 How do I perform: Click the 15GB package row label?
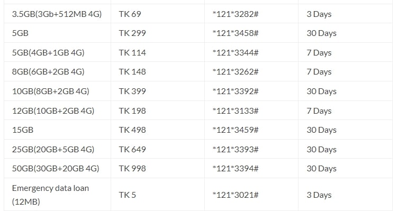[23, 130]
